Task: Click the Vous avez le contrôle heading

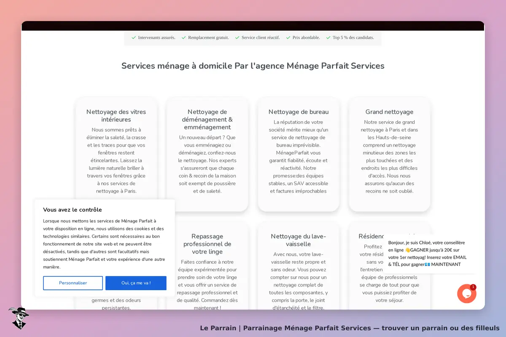Action: click(x=73, y=210)
